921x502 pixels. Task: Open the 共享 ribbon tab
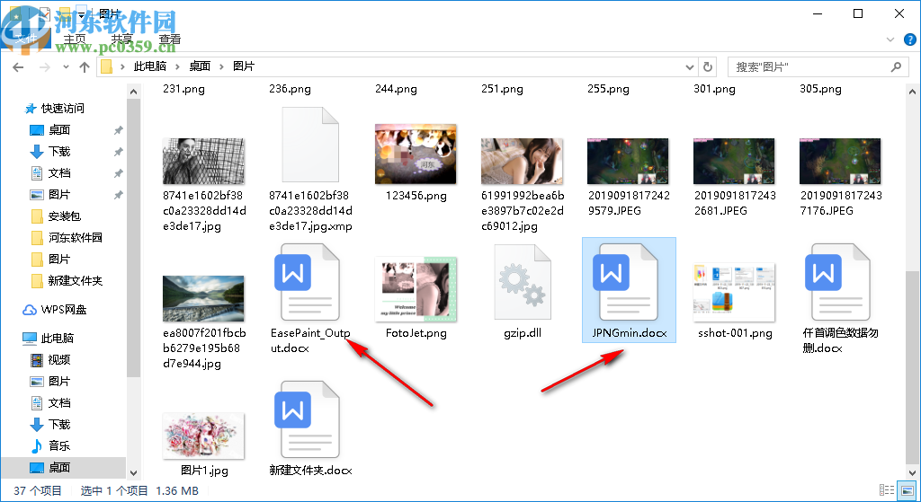[x=122, y=40]
